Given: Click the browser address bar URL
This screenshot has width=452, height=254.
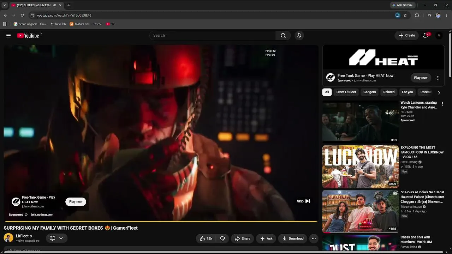Looking at the screenshot, I should 64,15.
